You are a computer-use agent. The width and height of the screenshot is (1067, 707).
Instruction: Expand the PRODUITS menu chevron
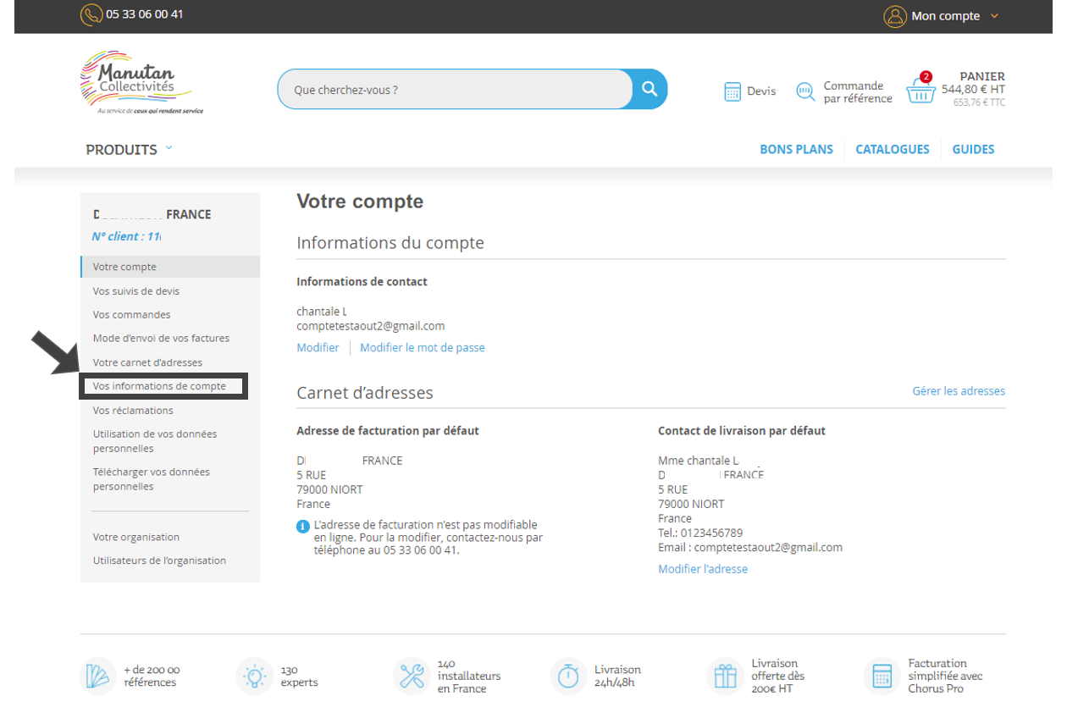(x=169, y=148)
